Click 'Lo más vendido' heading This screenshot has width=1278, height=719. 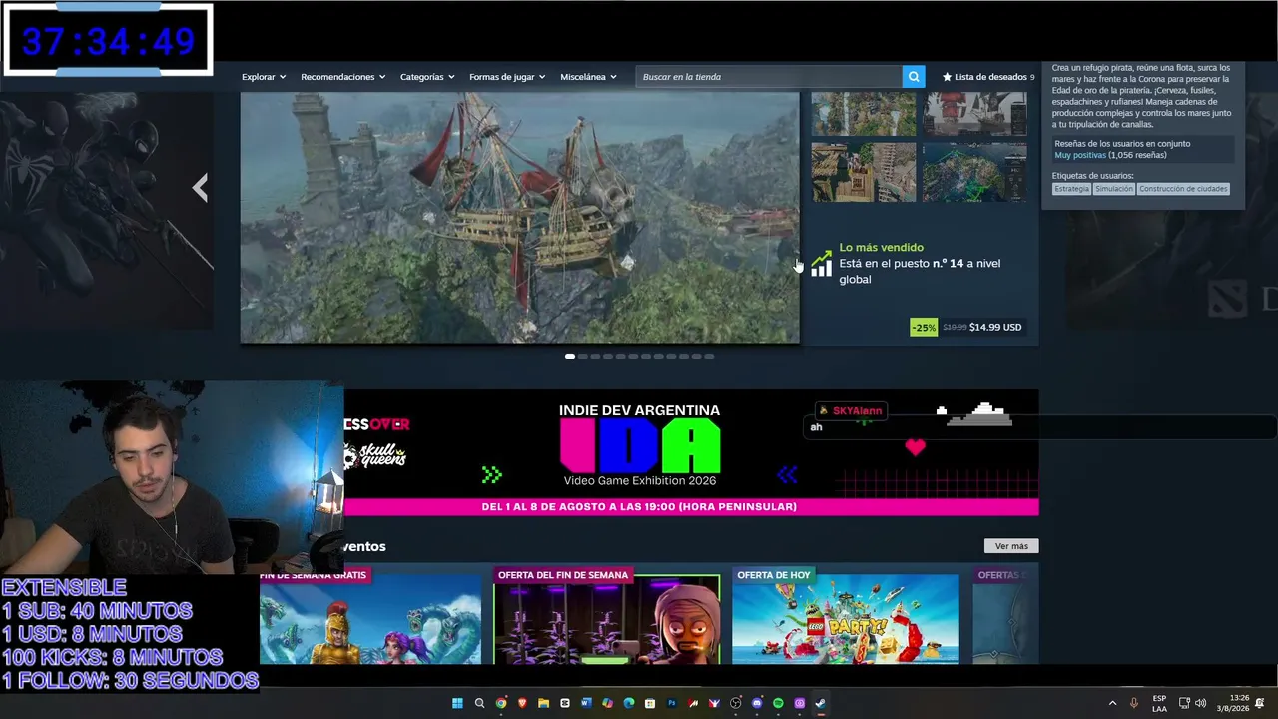(x=881, y=247)
